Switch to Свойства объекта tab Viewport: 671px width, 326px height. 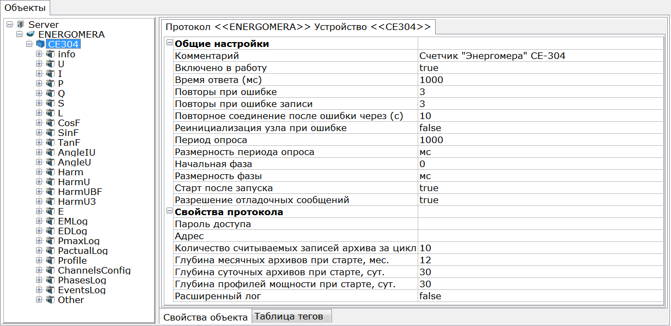[x=205, y=317]
